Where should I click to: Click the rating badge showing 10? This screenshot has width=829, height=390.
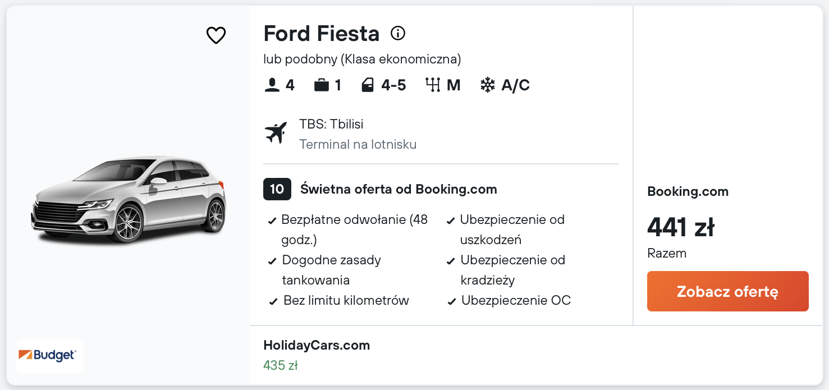click(x=277, y=189)
